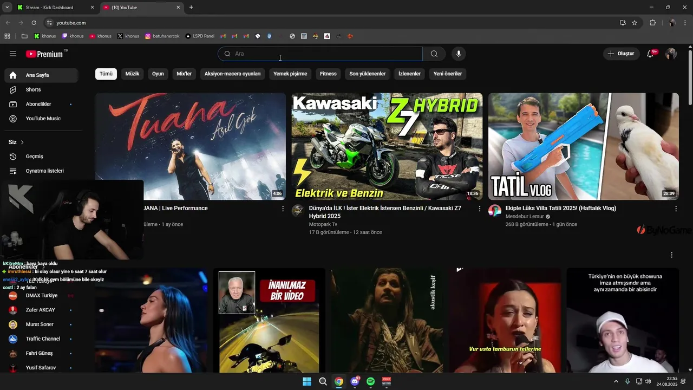Open more options for Live Performance video
693x390 pixels.
coord(283,209)
